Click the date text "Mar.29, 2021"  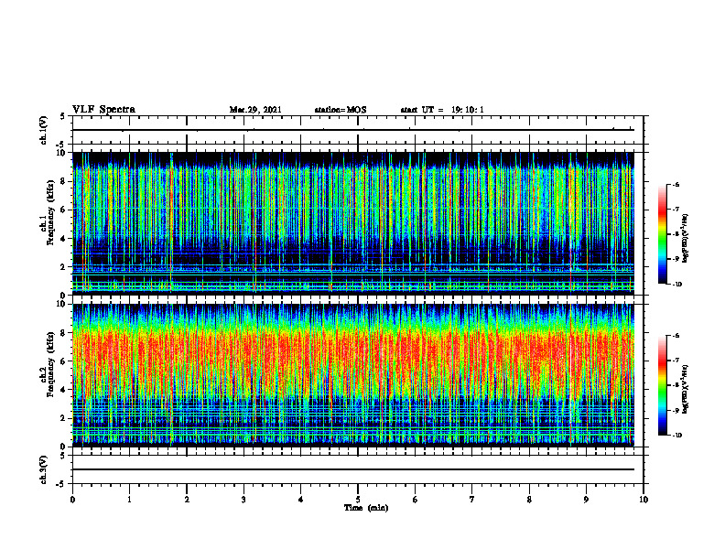(x=255, y=110)
